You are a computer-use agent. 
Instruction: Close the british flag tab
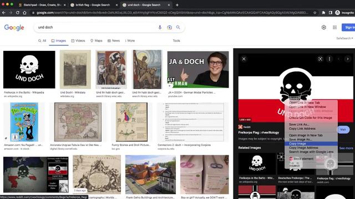(x=117, y=5)
